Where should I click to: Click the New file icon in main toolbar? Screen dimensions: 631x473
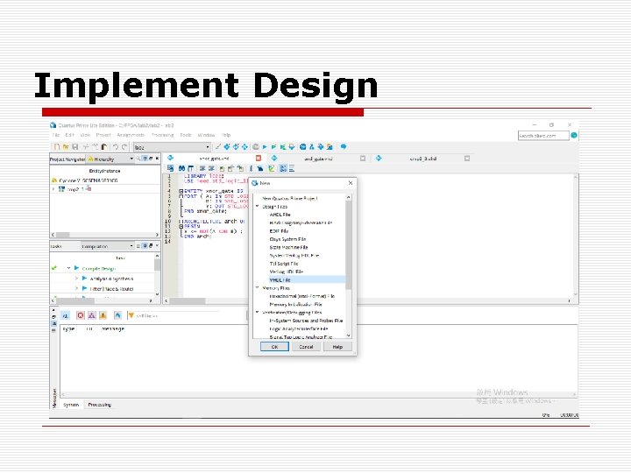click(57, 147)
